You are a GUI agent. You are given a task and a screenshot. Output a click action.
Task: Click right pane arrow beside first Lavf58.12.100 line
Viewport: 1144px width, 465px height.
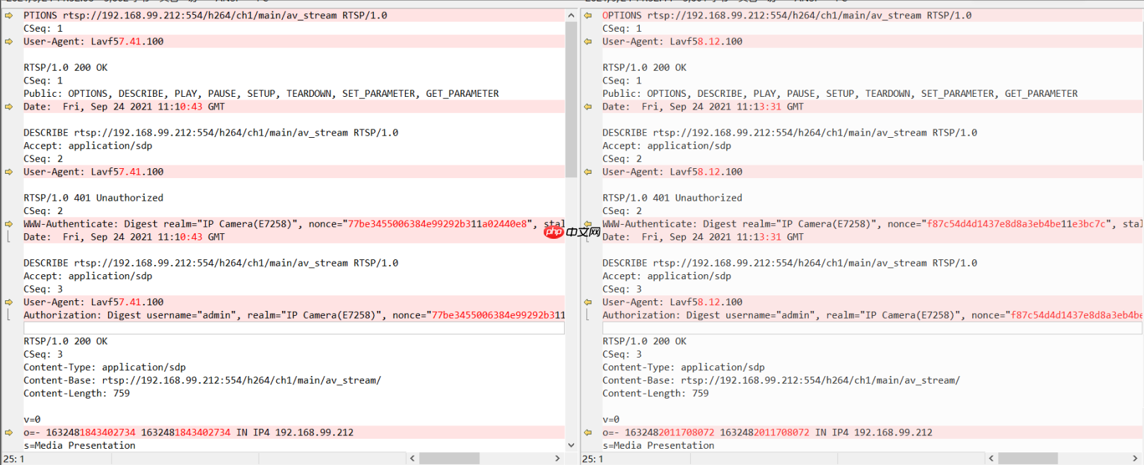[588, 42]
